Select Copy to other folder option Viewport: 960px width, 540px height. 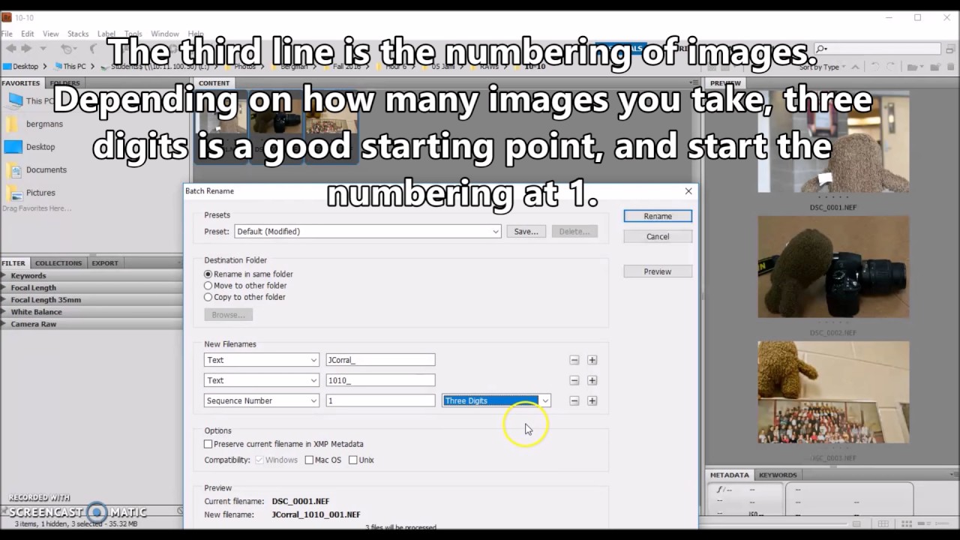pyautogui.click(x=244, y=297)
